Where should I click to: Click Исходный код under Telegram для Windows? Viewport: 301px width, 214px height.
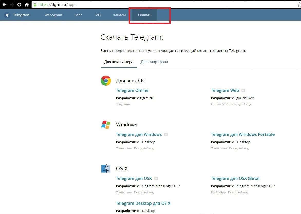pos(144,148)
